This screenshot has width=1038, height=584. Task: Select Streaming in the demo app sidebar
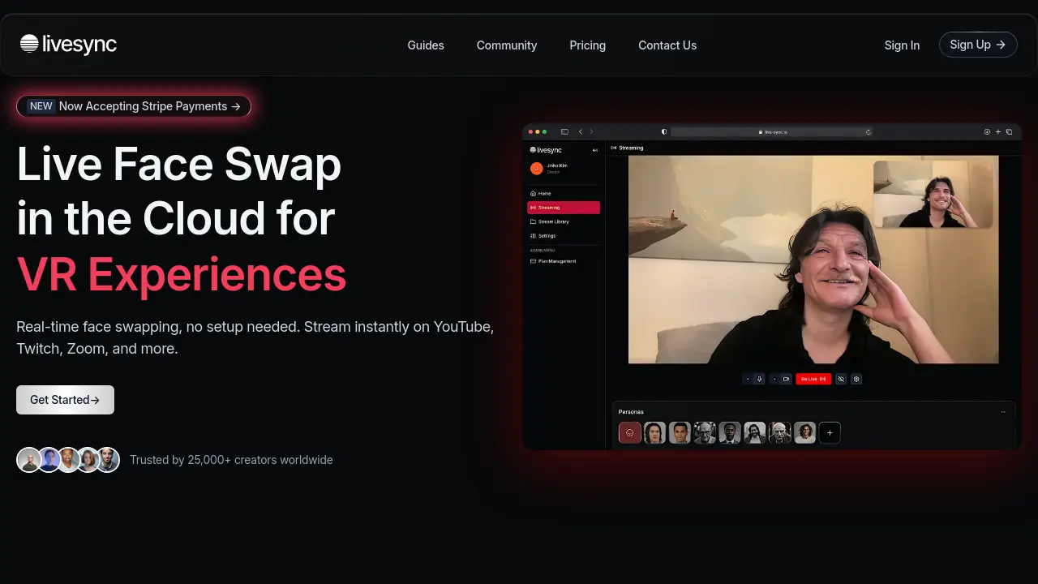click(x=564, y=208)
